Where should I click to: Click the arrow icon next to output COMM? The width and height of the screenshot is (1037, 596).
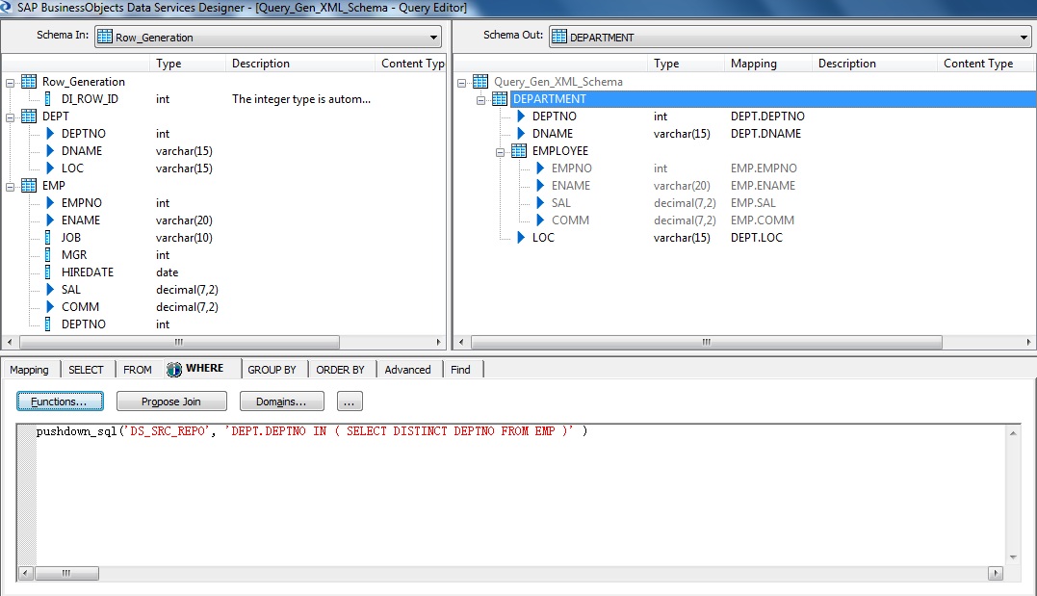(x=539, y=220)
